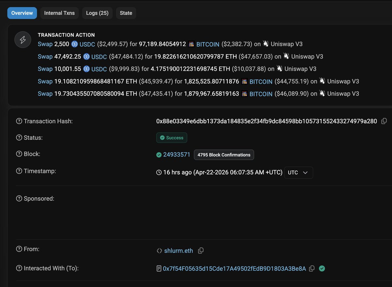Switch to the Internal Txns tab
Viewport: 392px width, 287px height.
(59, 13)
